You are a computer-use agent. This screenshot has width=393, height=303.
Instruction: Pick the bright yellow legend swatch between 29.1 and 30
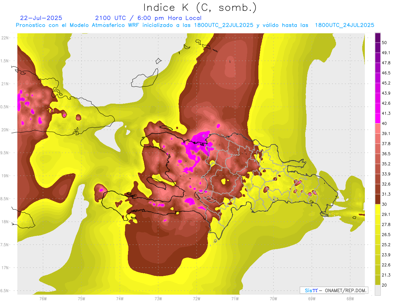pyautogui.click(x=378, y=209)
